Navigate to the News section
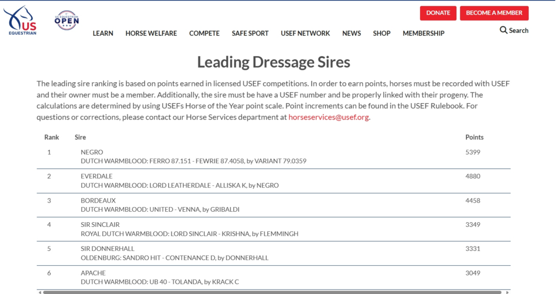 click(x=351, y=34)
